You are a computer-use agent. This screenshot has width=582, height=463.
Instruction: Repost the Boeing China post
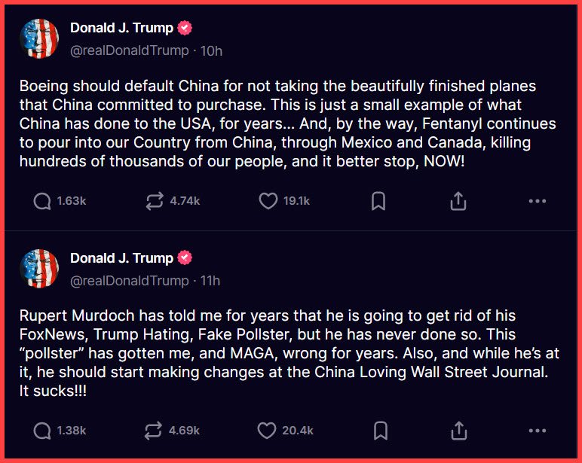(x=155, y=201)
